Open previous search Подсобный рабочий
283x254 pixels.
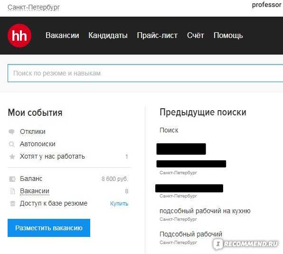[x=191, y=234]
